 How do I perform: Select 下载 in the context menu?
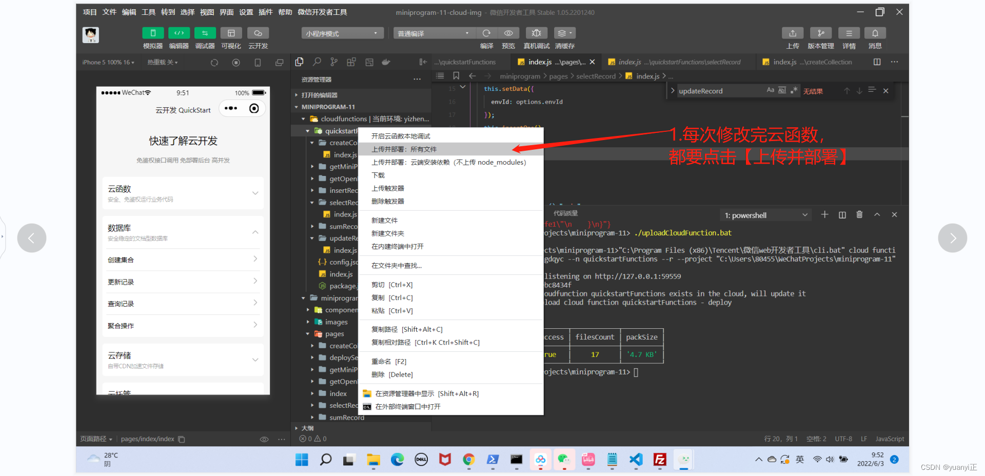378,175
